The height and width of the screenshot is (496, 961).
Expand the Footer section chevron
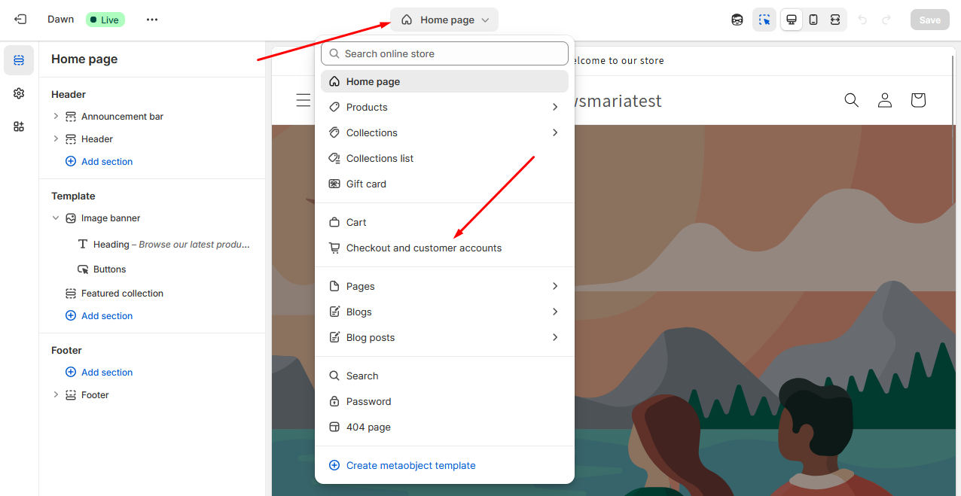(56, 394)
